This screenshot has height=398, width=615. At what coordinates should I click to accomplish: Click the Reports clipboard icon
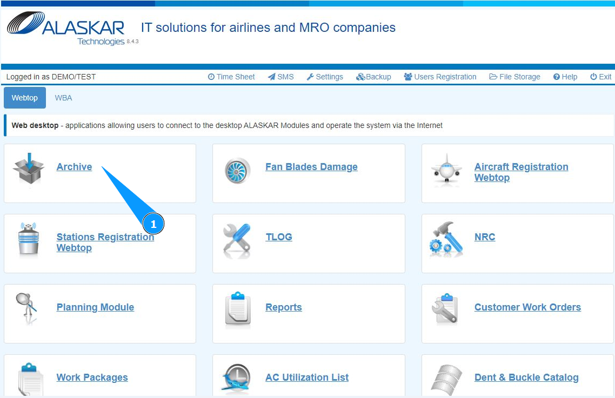238,308
